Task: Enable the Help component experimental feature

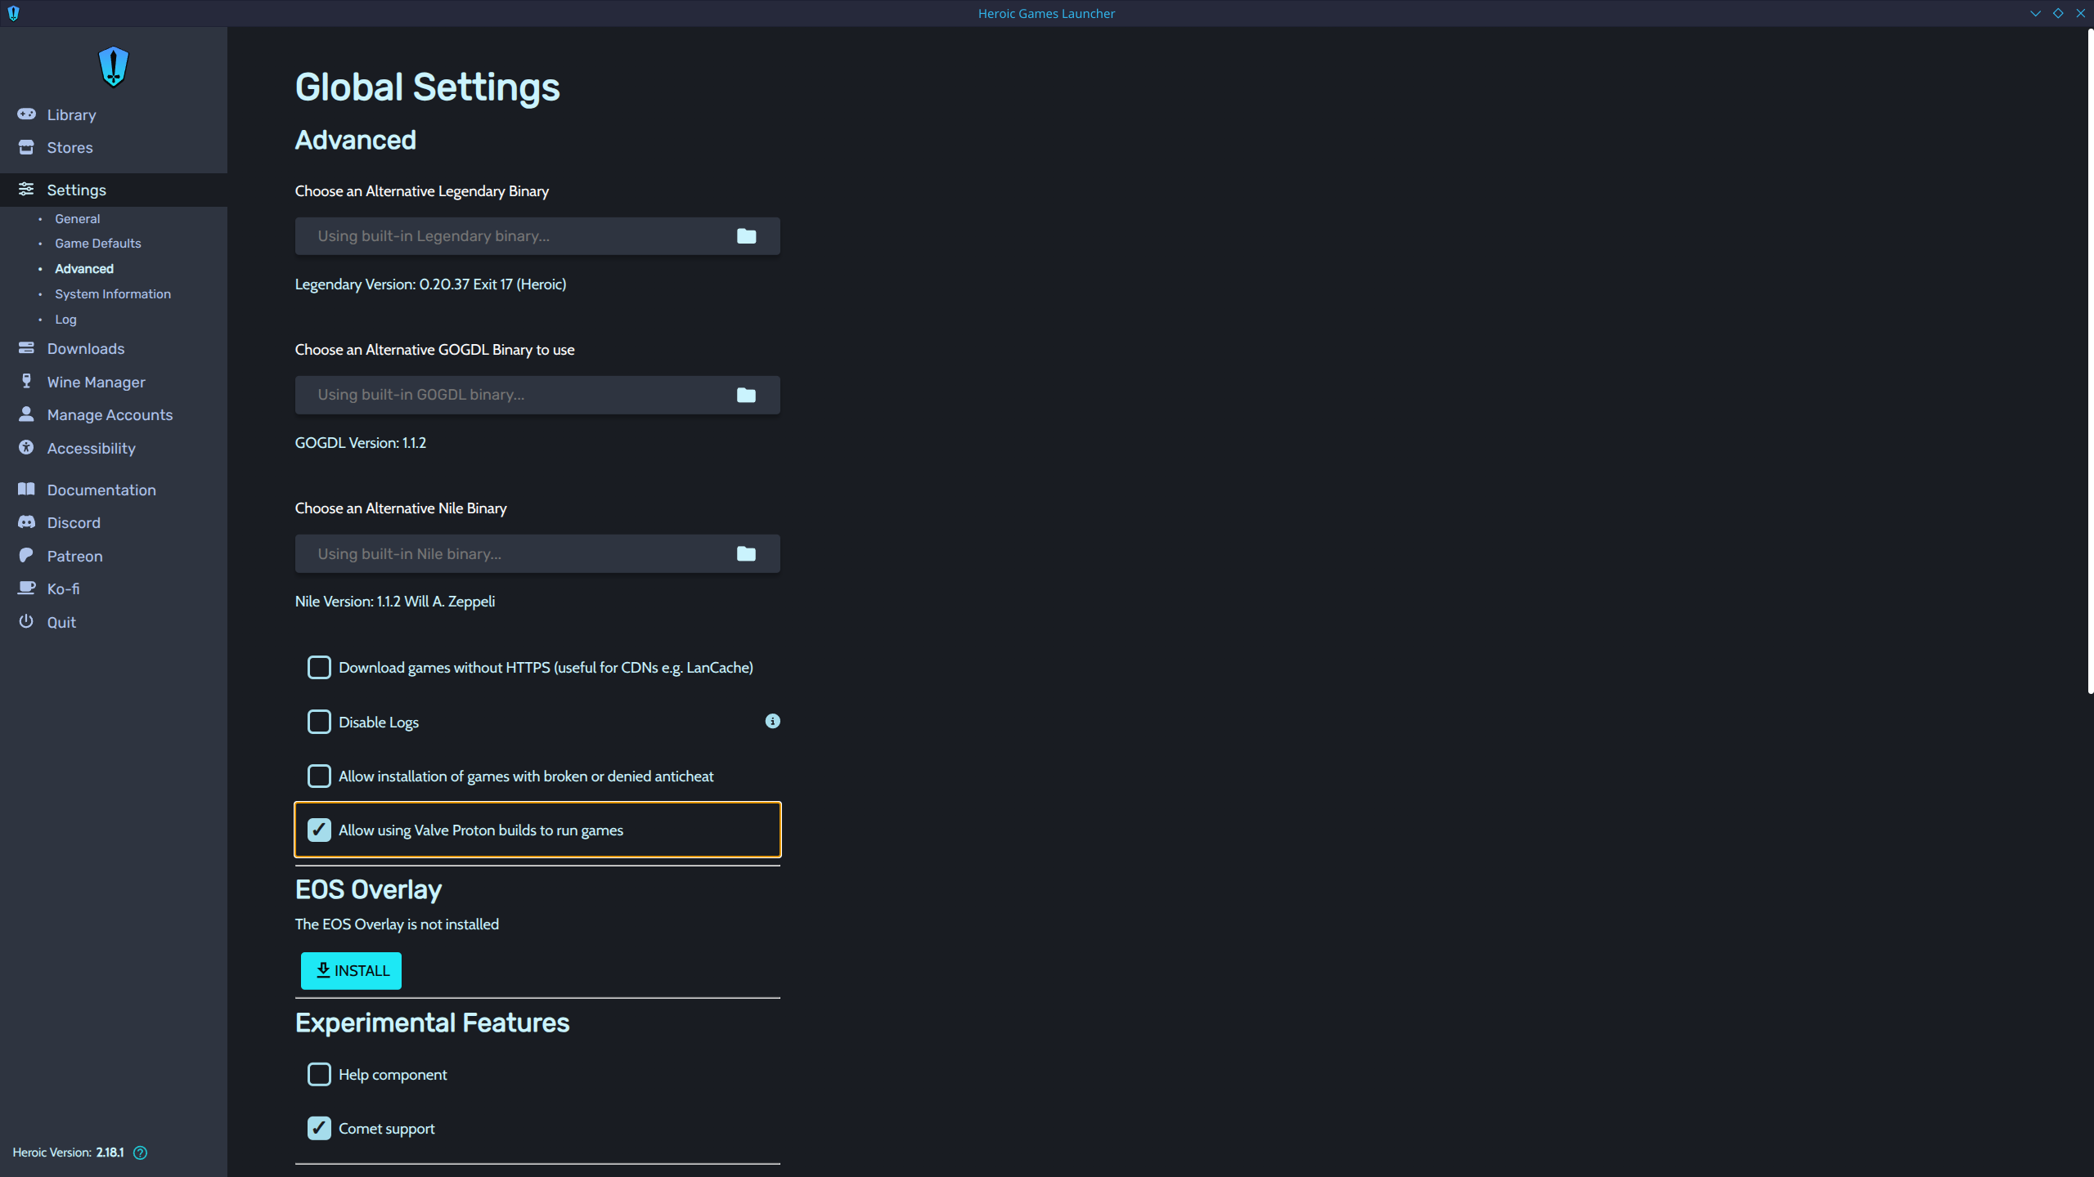Action: (x=319, y=1074)
